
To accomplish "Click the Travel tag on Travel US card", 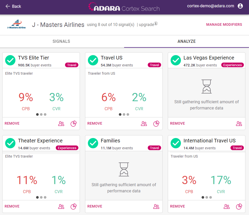I will pos(154,65).
